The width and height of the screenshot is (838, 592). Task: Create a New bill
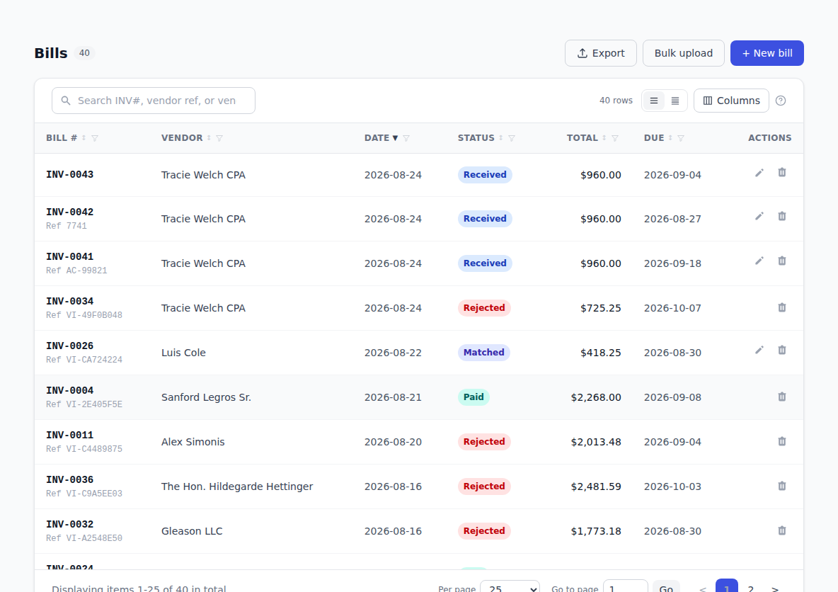(x=767, y=53)
